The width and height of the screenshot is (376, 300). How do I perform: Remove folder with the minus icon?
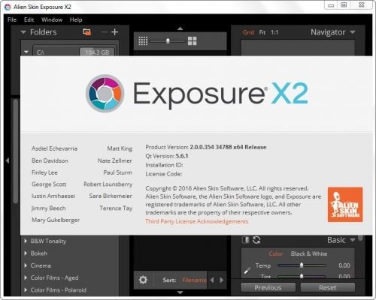(104, 32)
